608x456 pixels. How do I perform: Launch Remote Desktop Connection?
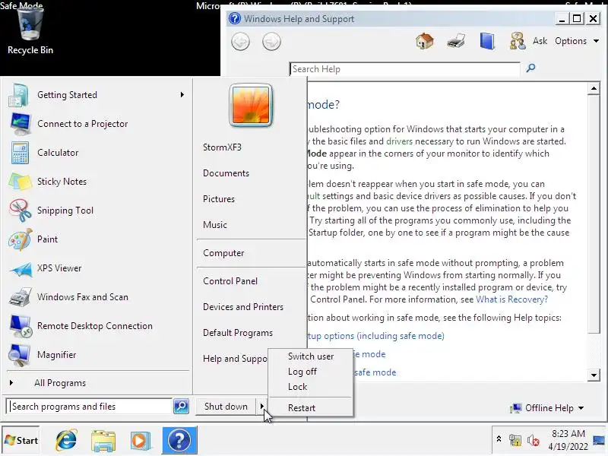pyautogui.click(x=96, y=326)
